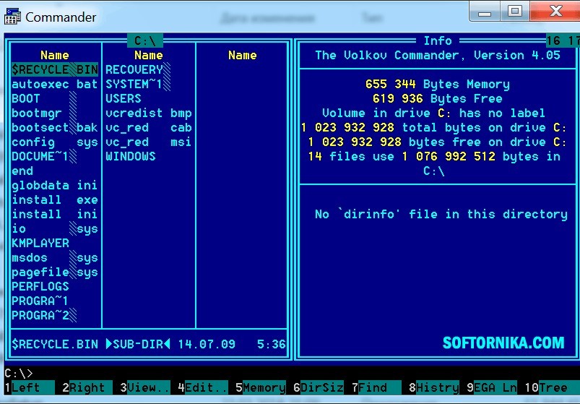Select the USERS directory

click(124, 99)
